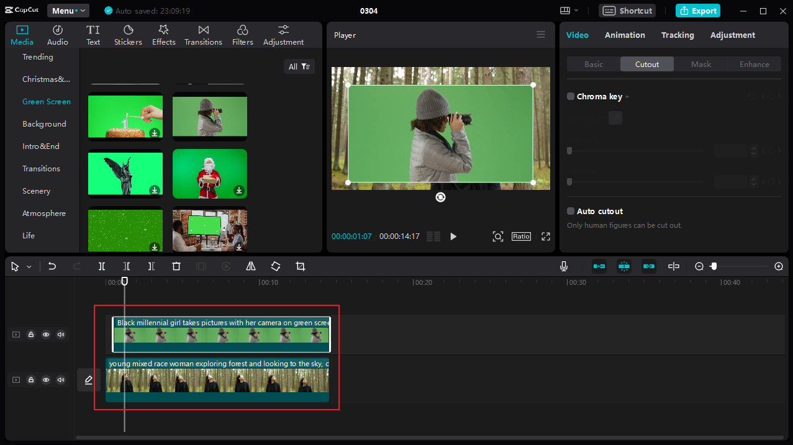Switch to the Animation tab
793x445 pixels.
click(x=625, y=35)
